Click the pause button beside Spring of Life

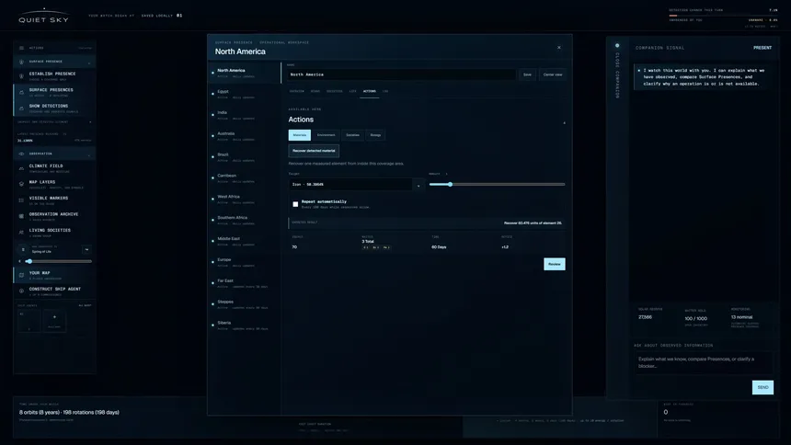(x=23, y=249)
